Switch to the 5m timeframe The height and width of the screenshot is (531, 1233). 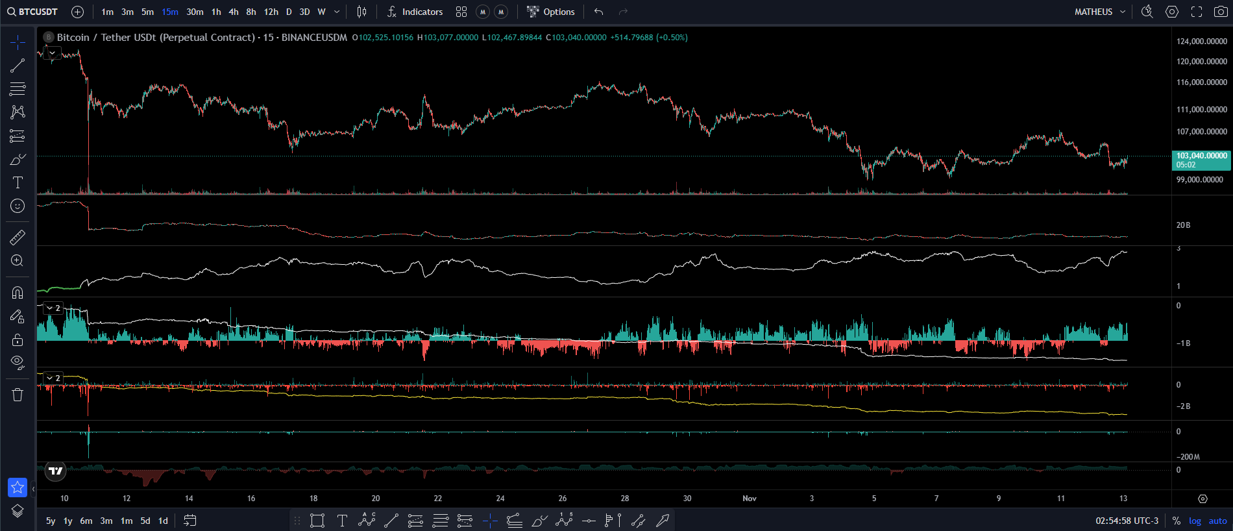tap(148, 12)
